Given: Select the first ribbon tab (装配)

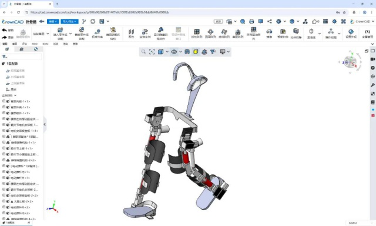Looking at the screenshot, I should 5,44.
